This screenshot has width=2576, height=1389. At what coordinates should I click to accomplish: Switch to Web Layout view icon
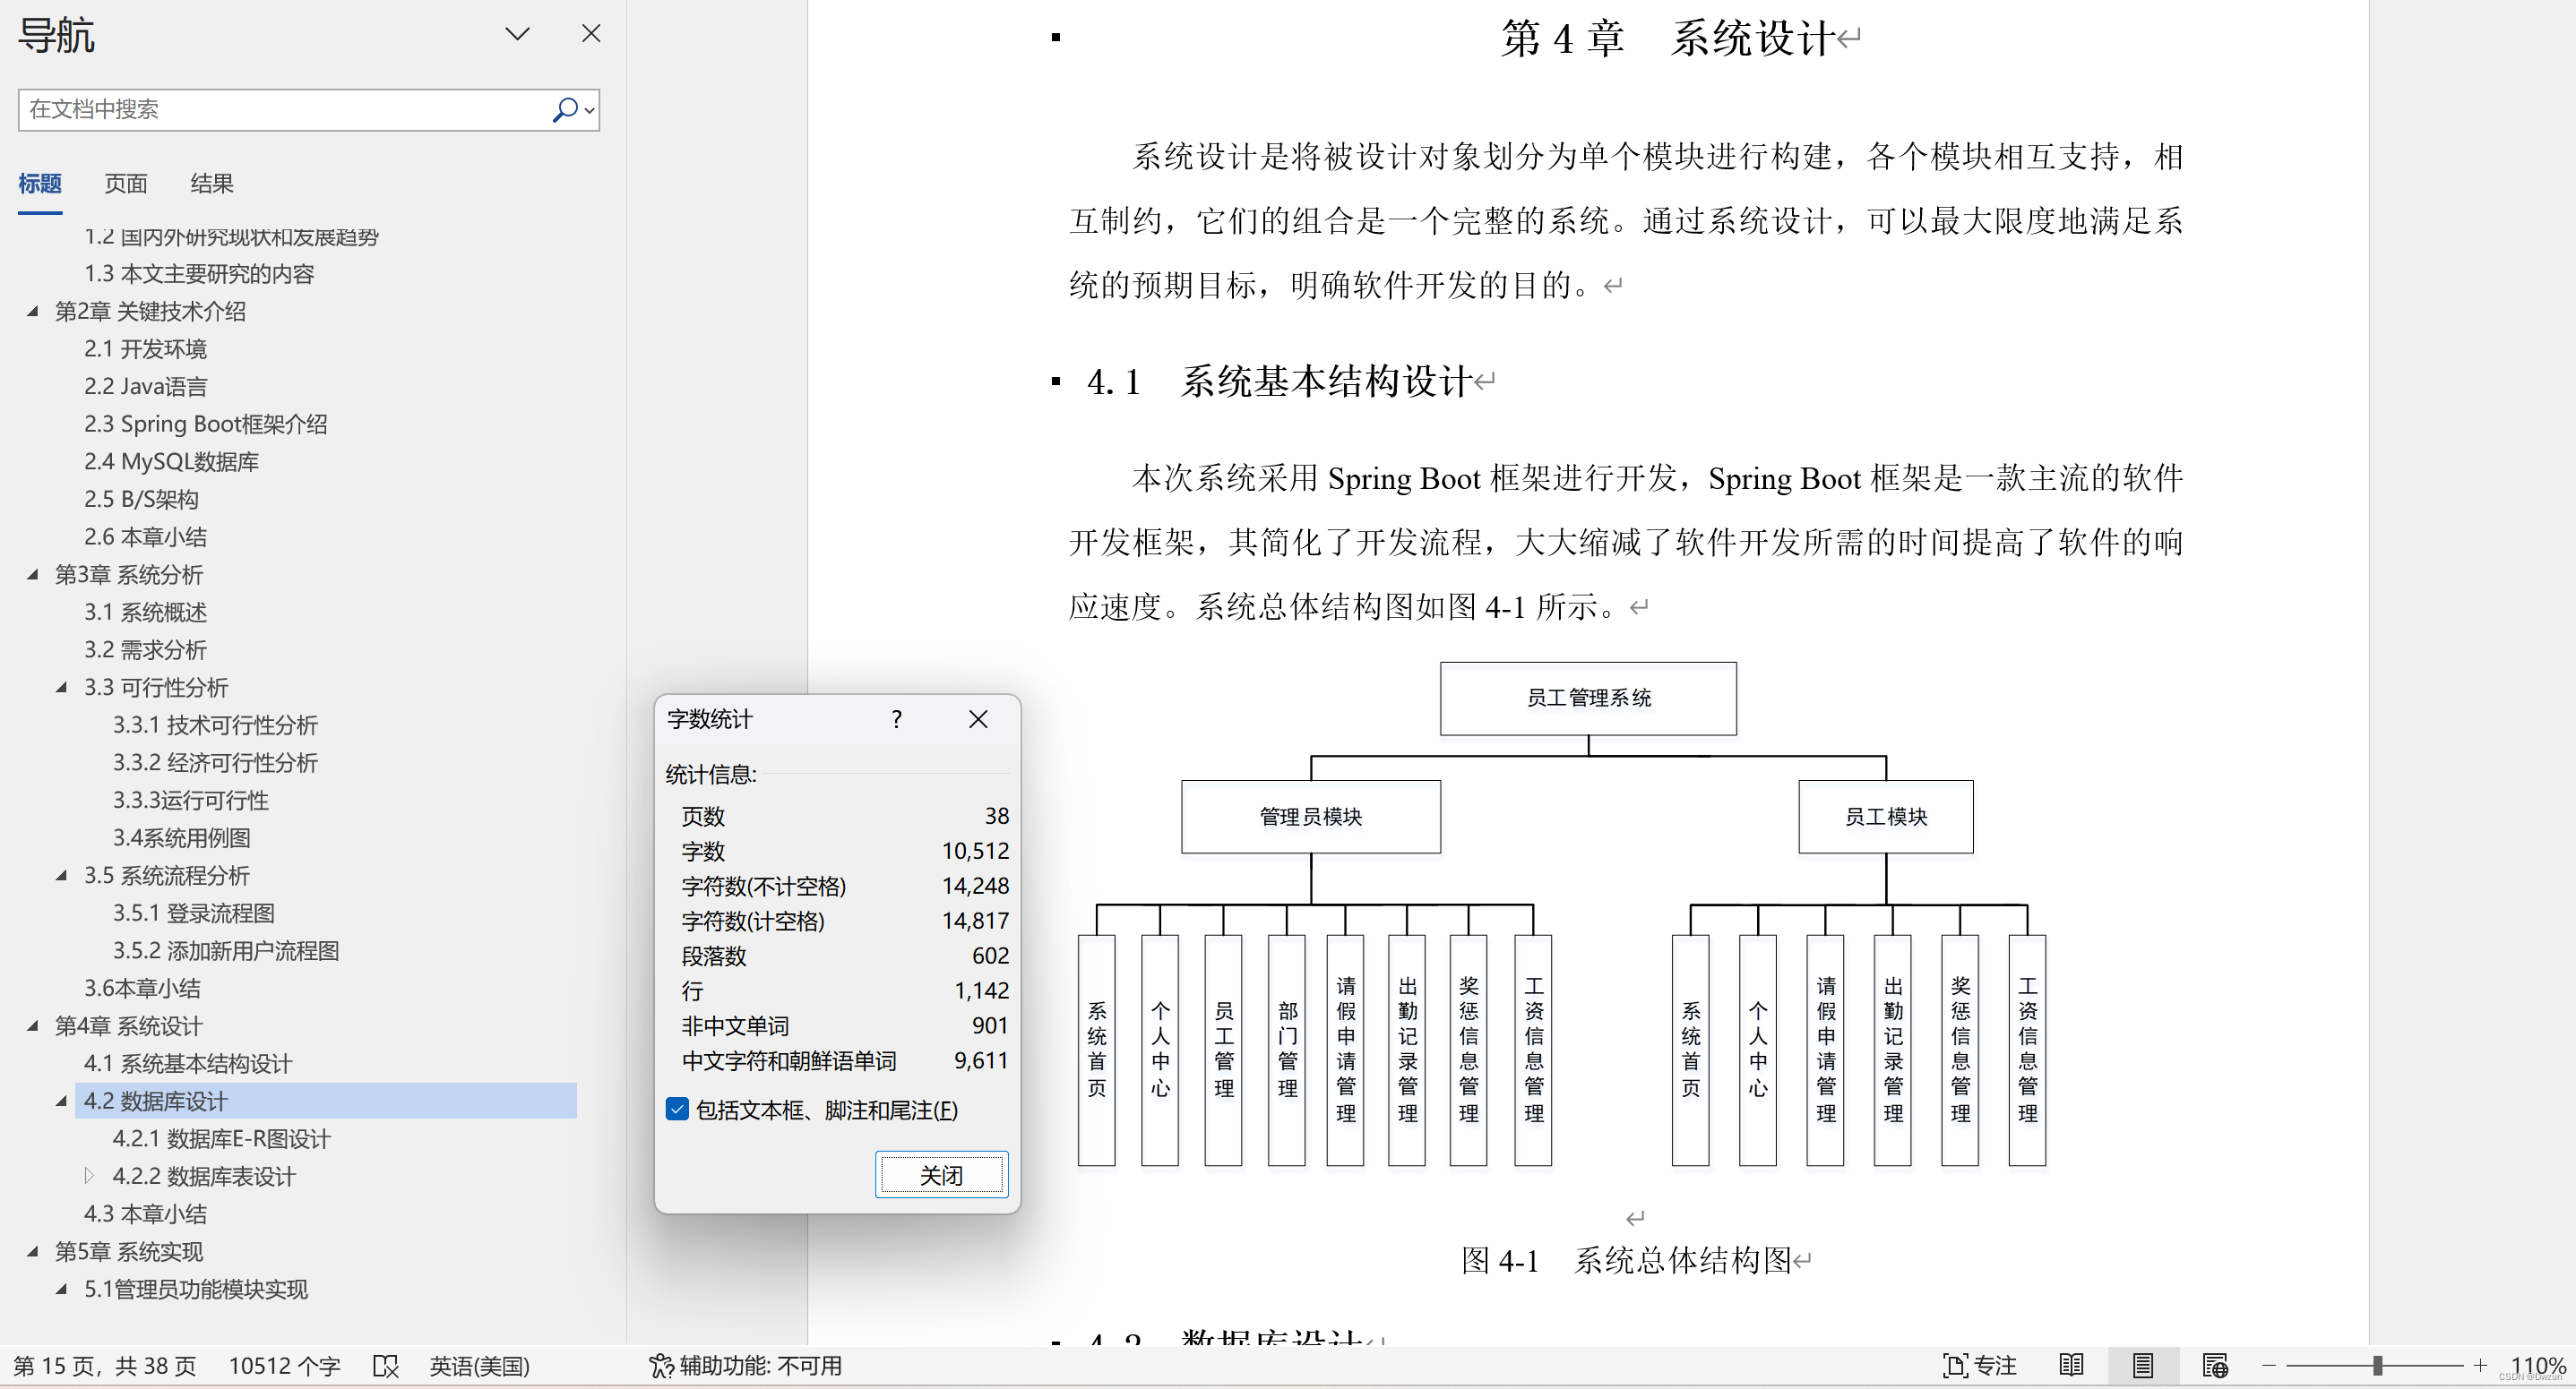[2214, 1366]
